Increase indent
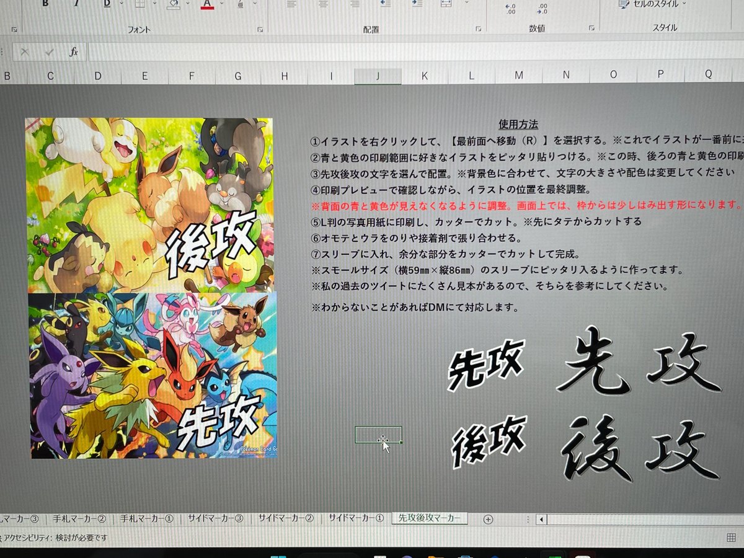This screenshot has height=558, width=744. click(417, 4)
